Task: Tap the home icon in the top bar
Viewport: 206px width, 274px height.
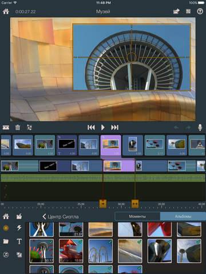Action: point(6,11)
